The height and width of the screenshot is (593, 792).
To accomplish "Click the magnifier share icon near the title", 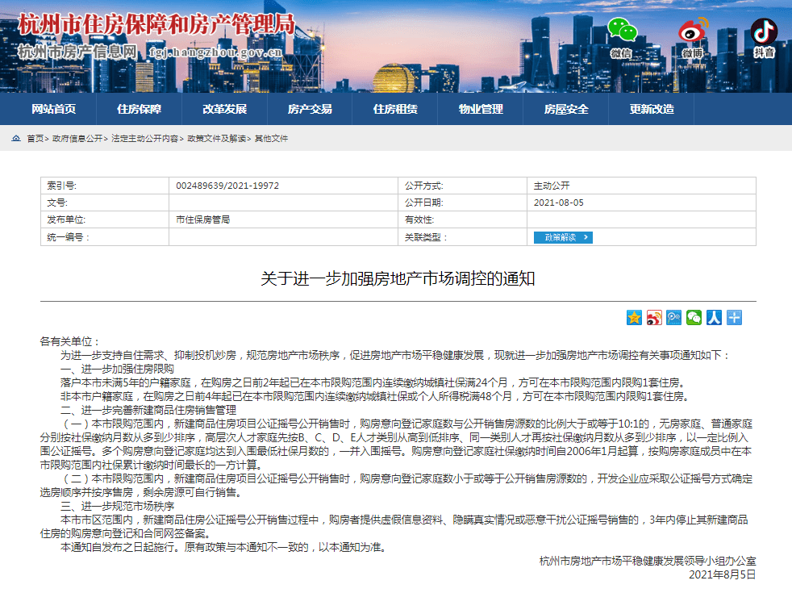I will [x=673, y=318].
